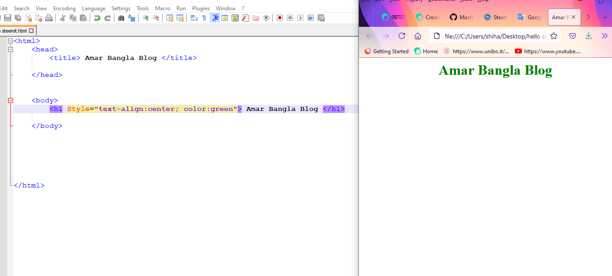Collapse the html fold marker

(11, 41)
